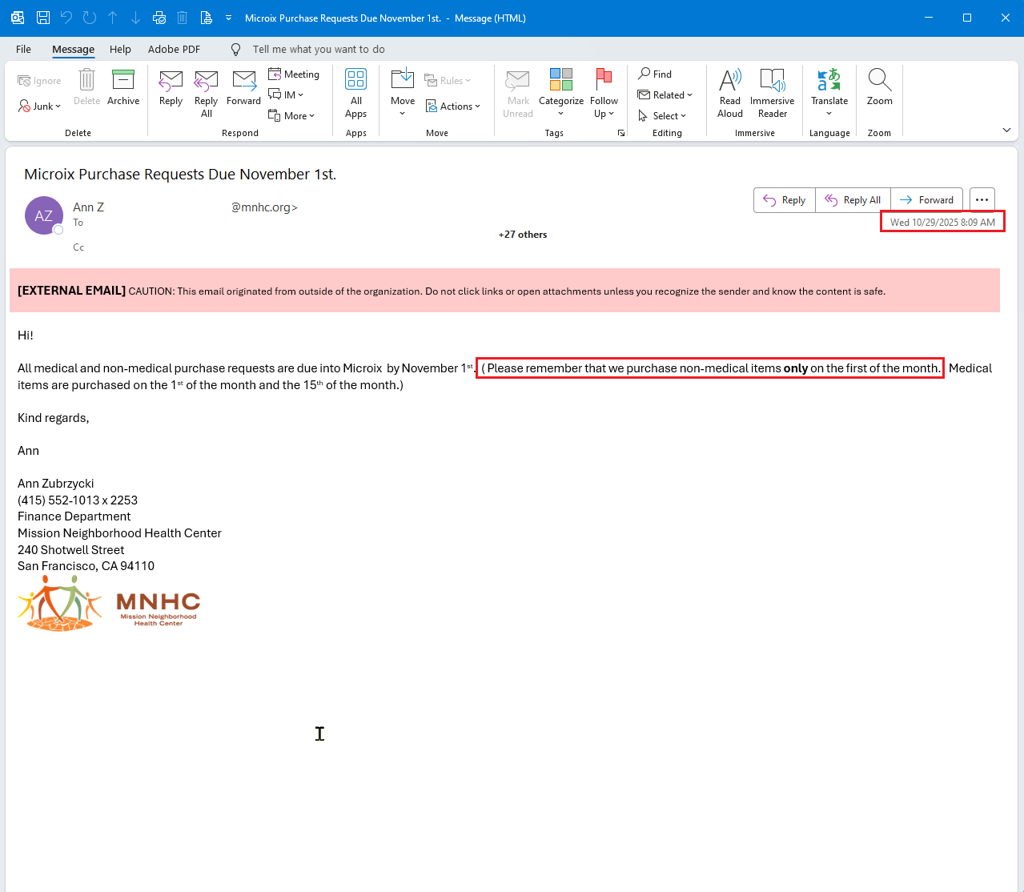Click the Reply button in message header
The height and width of the screenshot is (892, 1024).
coord(785,200)
